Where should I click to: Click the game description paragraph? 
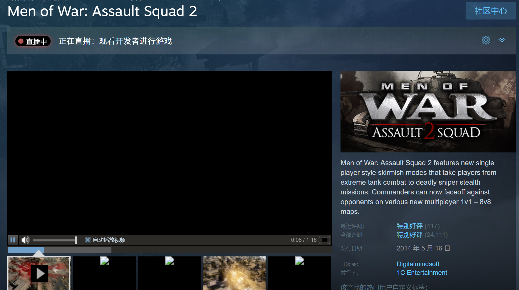point(418,187)
